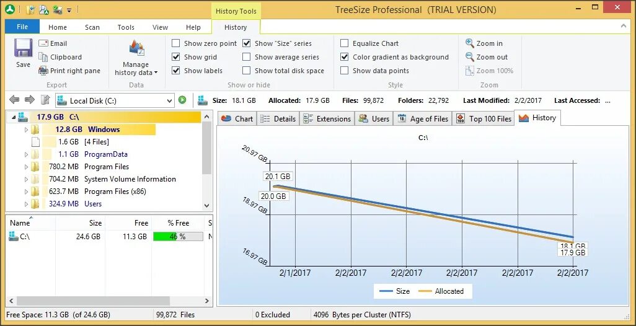
Task: Click the tree pane vertical scrollbar down arrow
Action: click(207, 206)
